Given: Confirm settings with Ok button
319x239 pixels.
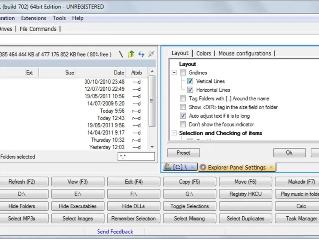Looking at the screenshot, I should (x=289, y=153).
